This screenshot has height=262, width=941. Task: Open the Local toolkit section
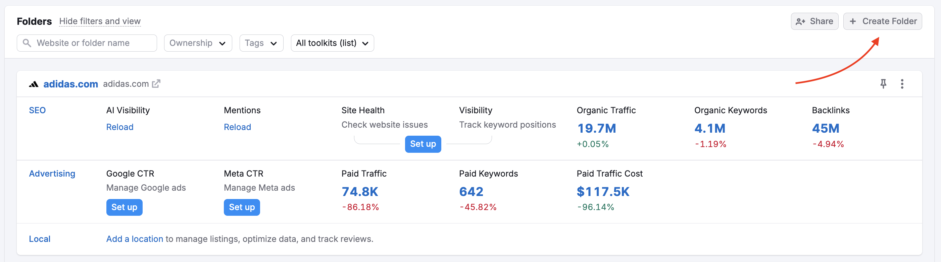pyautogui.click(x=40, y=239)
